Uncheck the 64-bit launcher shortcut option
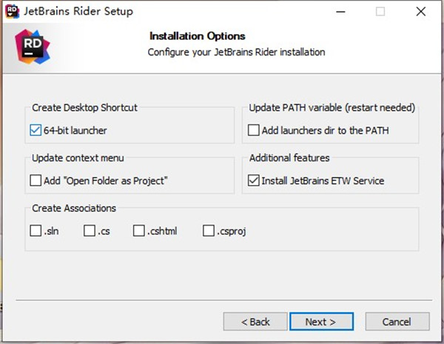 pos(36,130)
